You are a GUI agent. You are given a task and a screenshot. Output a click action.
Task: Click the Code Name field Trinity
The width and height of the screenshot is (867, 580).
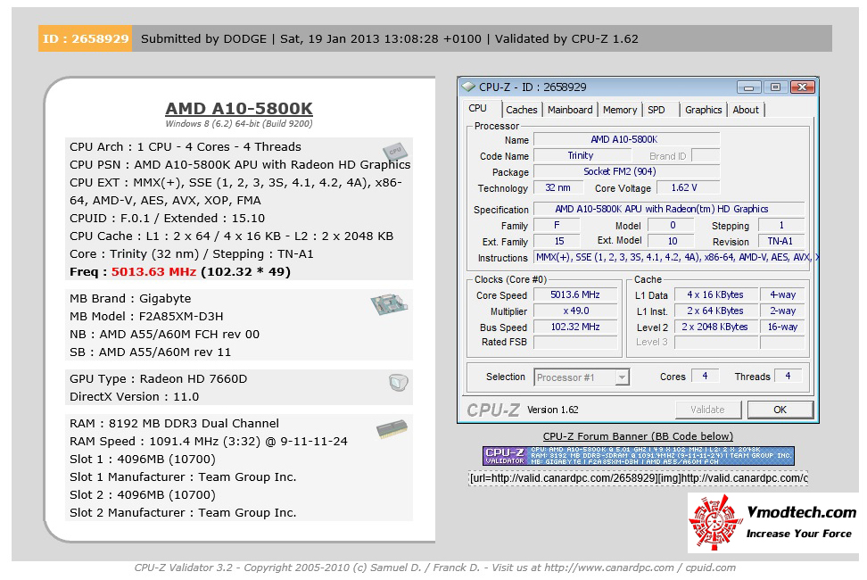(x=582, y=156)
